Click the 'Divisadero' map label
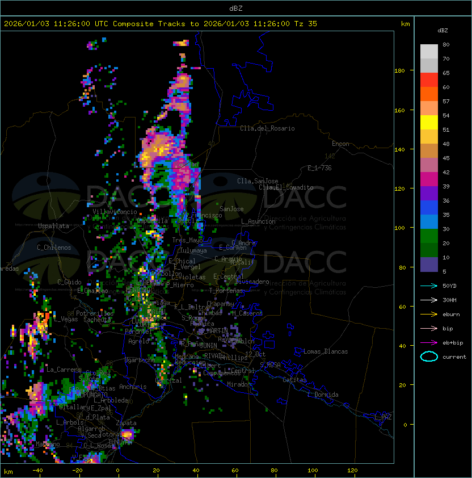 [252, 282]
